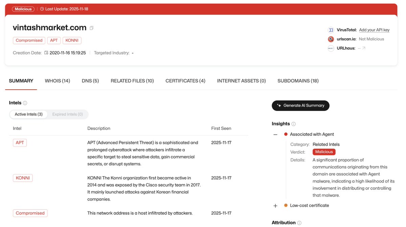
Task: Click clock icon beside Last Update
Action: pyautogui.click(x=42, y=9)
